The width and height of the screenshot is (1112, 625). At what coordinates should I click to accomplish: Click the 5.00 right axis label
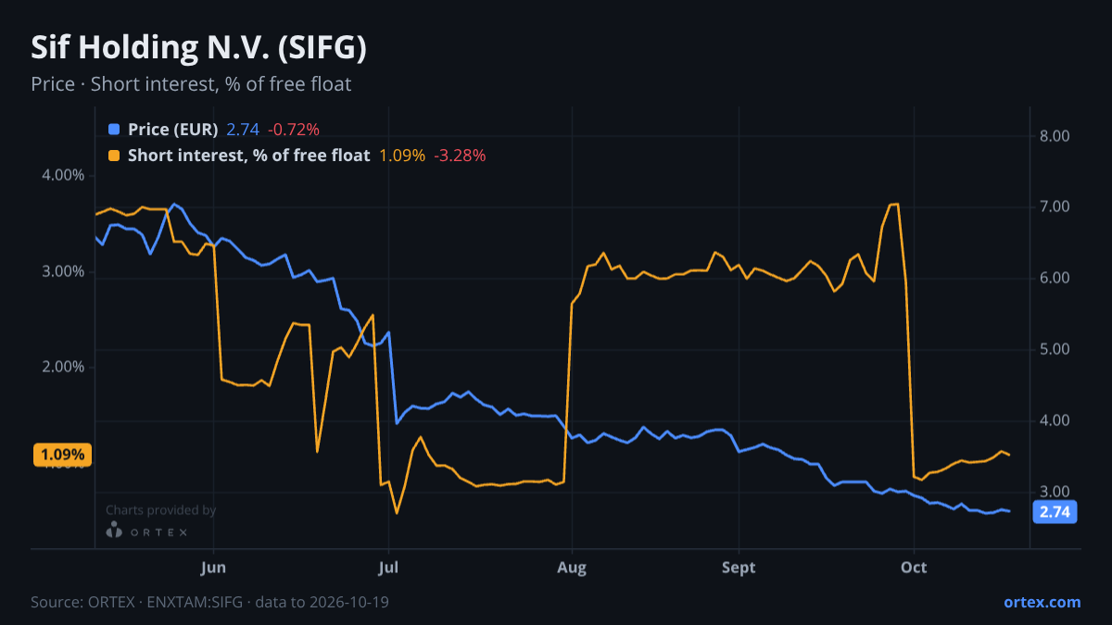point(1055,349)
